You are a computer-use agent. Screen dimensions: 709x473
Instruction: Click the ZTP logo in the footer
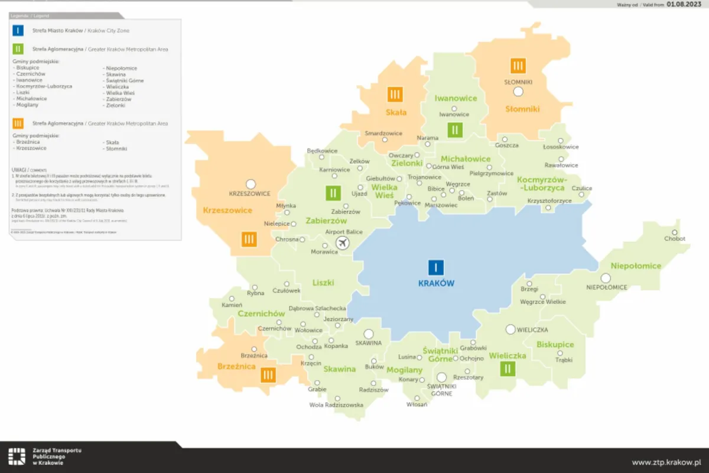[x=17, y=456]
